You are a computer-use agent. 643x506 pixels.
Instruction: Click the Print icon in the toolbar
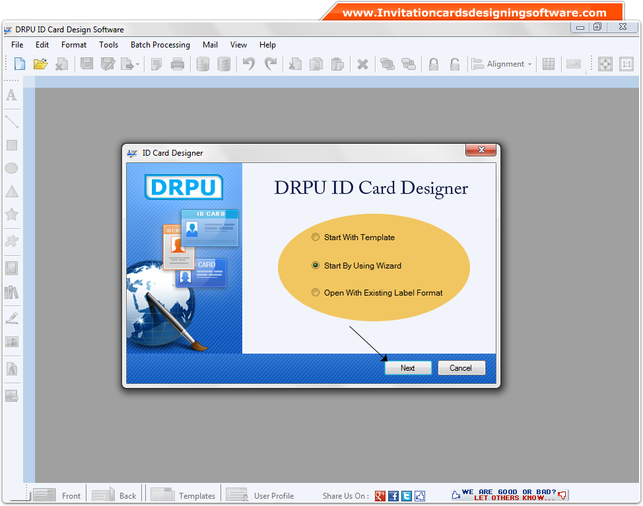177,64
